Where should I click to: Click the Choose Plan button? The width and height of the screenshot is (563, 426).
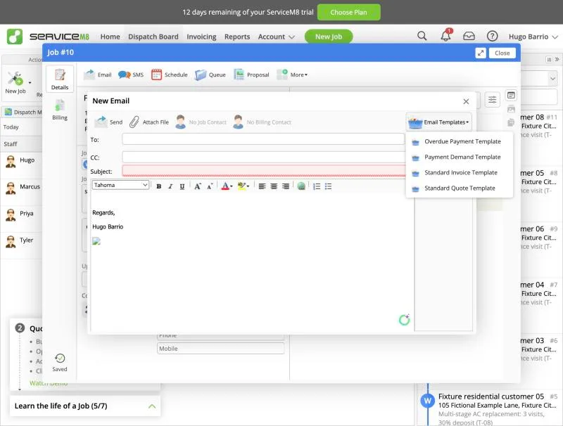(348, 12)
